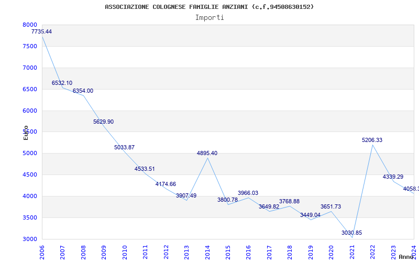Click x-axis year label 2015

(228, 252)
